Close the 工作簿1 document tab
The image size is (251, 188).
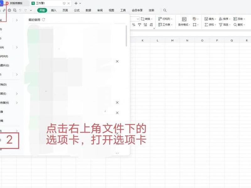[69, 3]
